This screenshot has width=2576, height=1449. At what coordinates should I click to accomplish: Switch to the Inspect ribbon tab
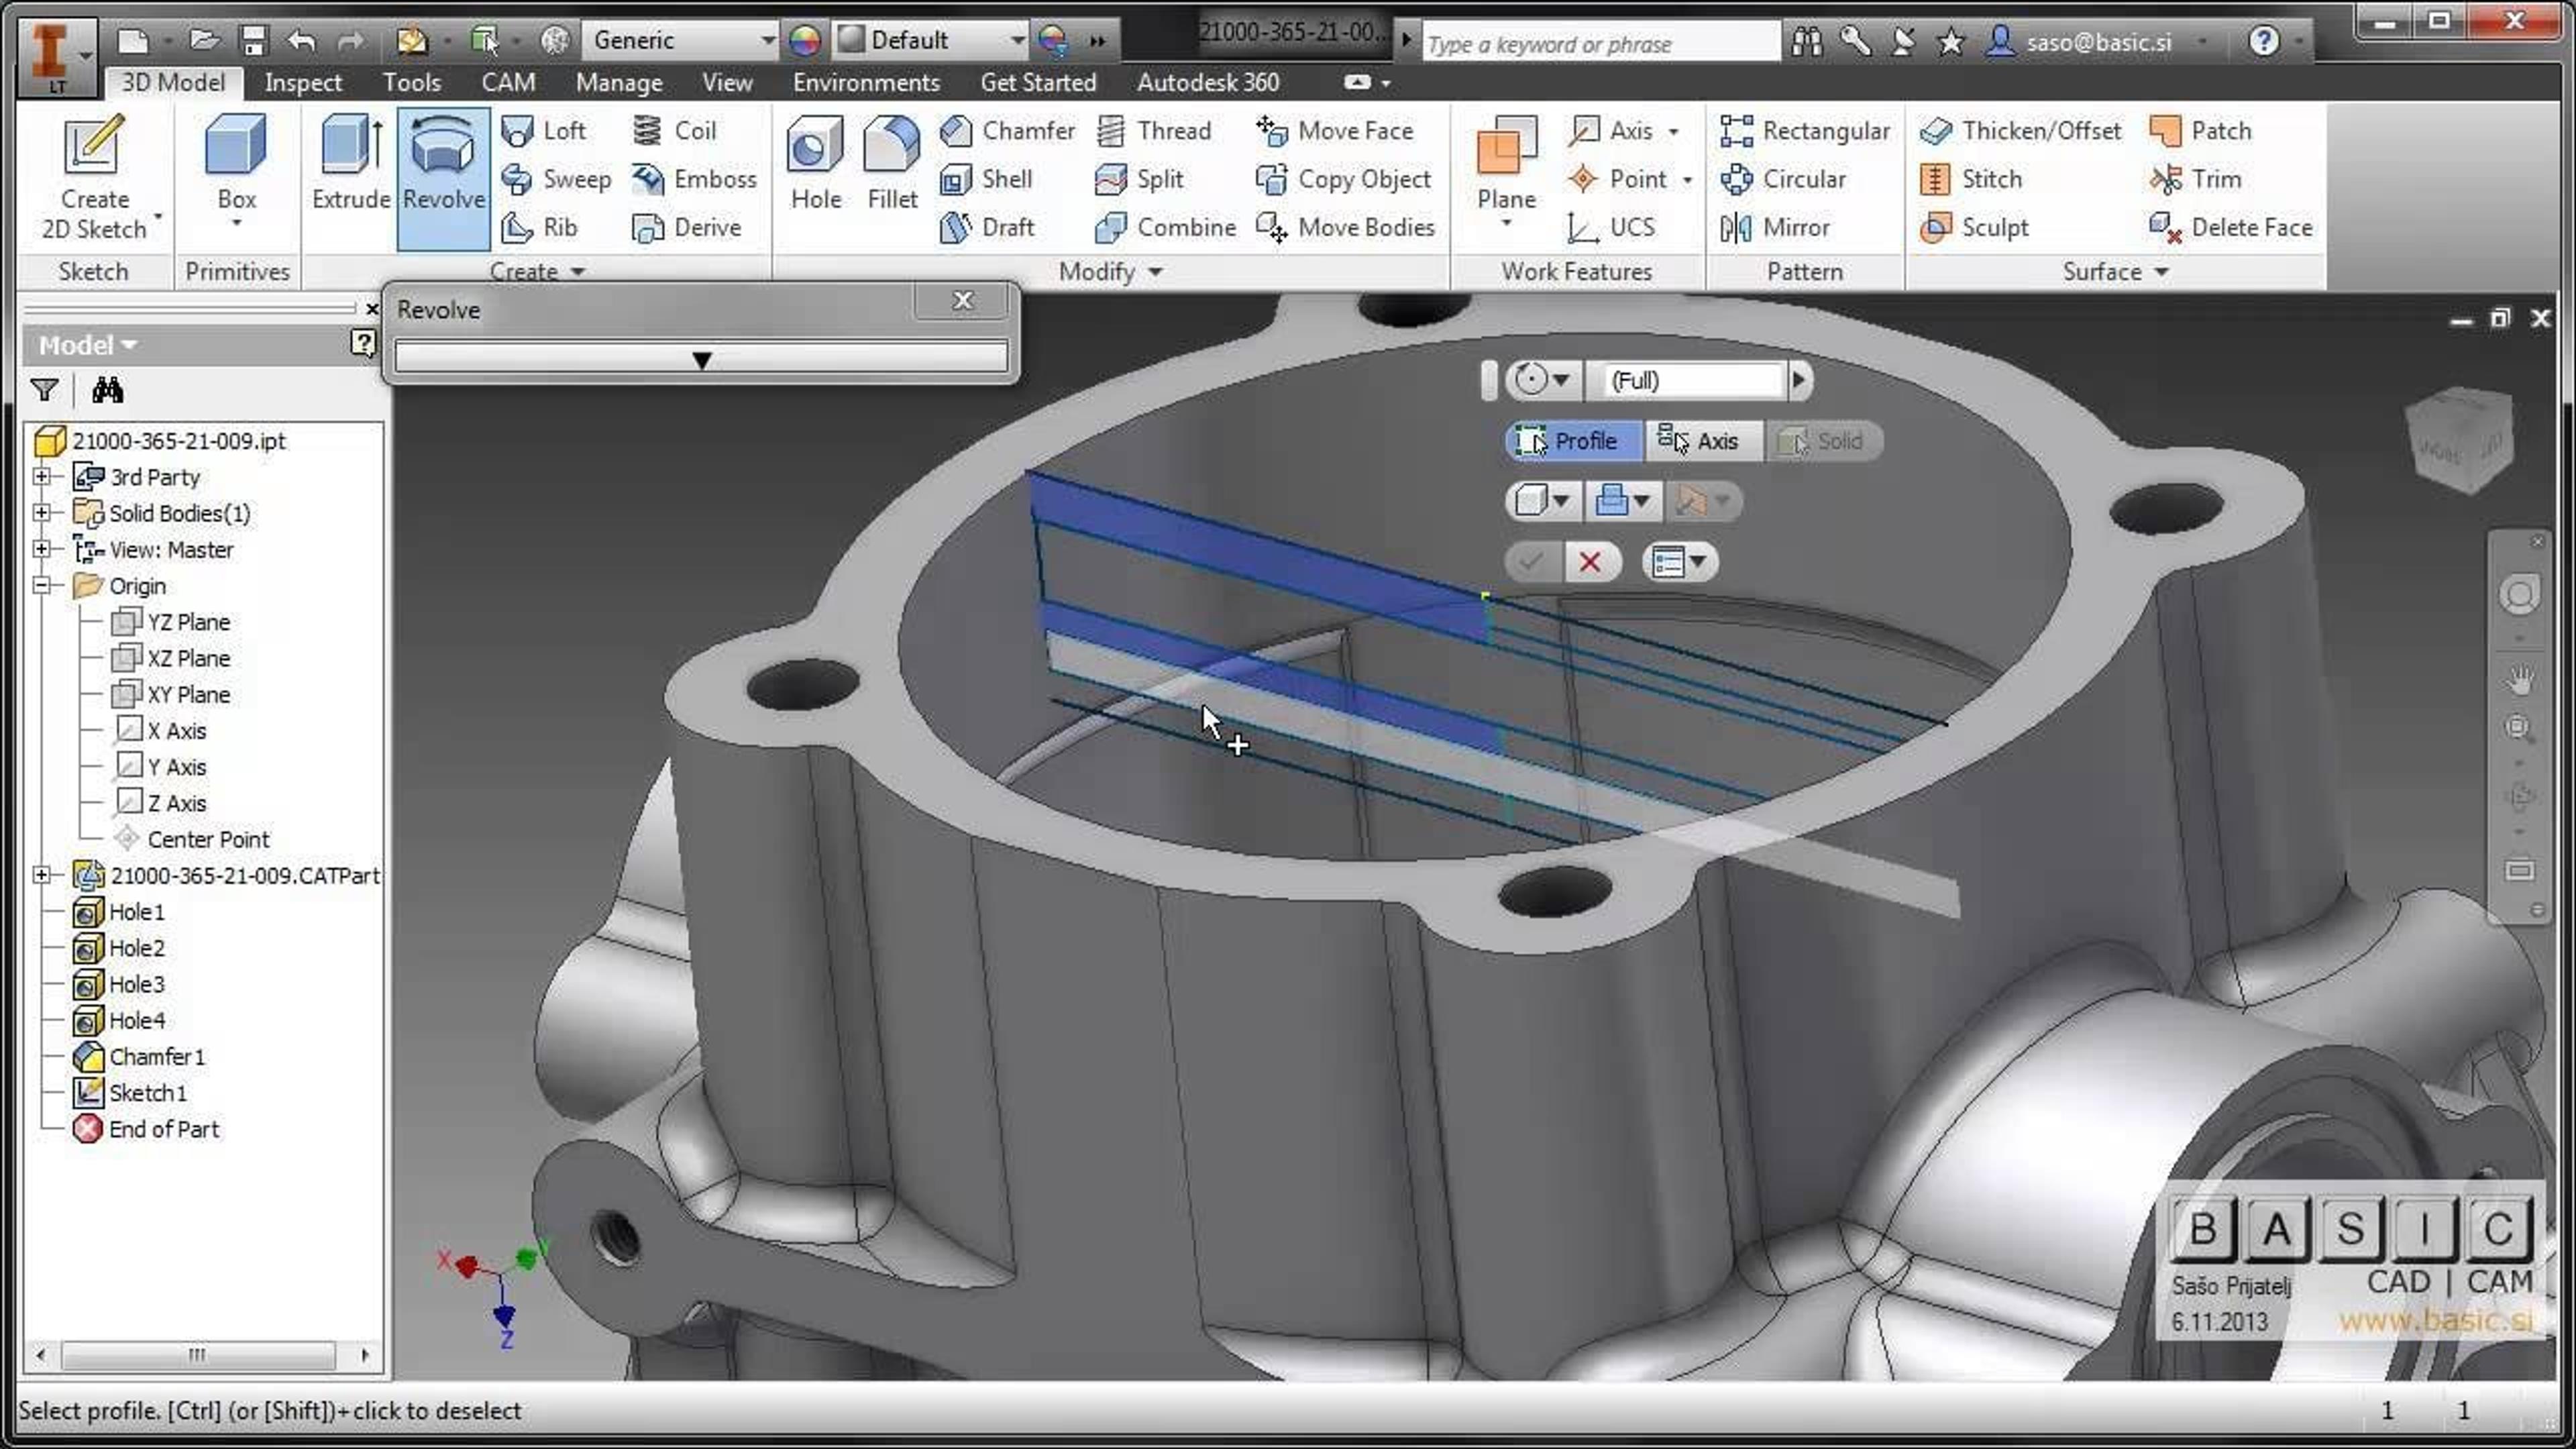303,83
